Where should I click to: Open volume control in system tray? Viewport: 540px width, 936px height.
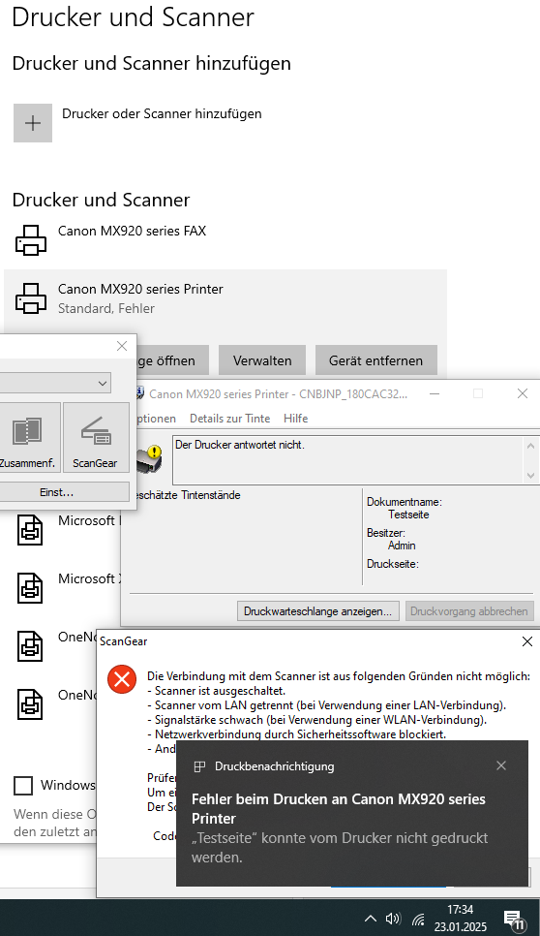point(393,919)
